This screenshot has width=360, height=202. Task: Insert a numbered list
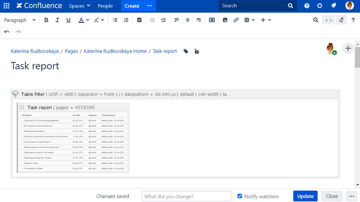pos(126,20)
